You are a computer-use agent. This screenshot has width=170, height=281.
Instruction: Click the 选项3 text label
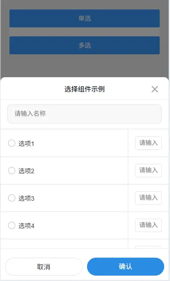pos(26,198)
